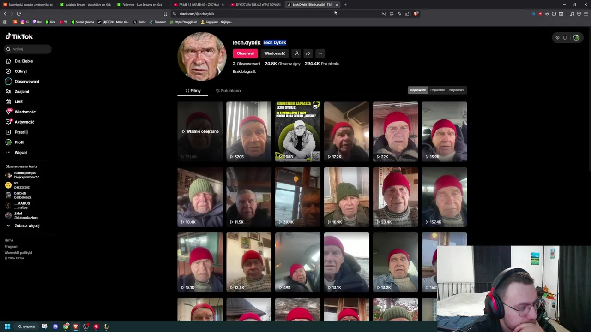
Task: Click the Obserwuj button
Action: pos(245,53)
